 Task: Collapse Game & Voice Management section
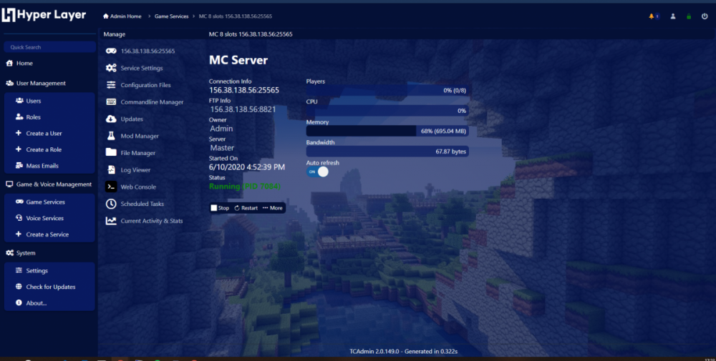coord(49,184)
